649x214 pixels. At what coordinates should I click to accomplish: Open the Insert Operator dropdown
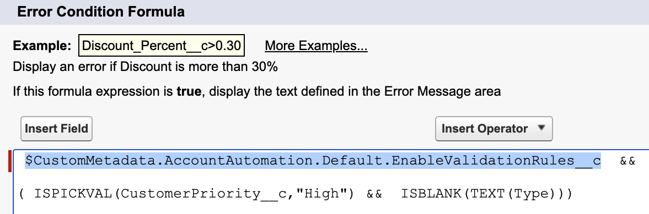pos(494,129)
